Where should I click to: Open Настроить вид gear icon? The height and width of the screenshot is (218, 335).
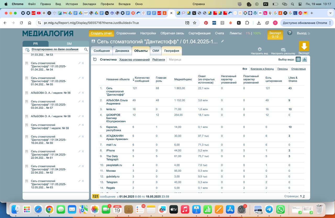point(259,49)
